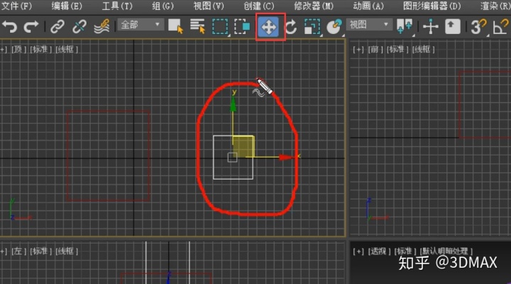Click the [透视] perspective viewport label
This screenshot has height=284, width=511.
pyautogui.click(x=379, y=251)
